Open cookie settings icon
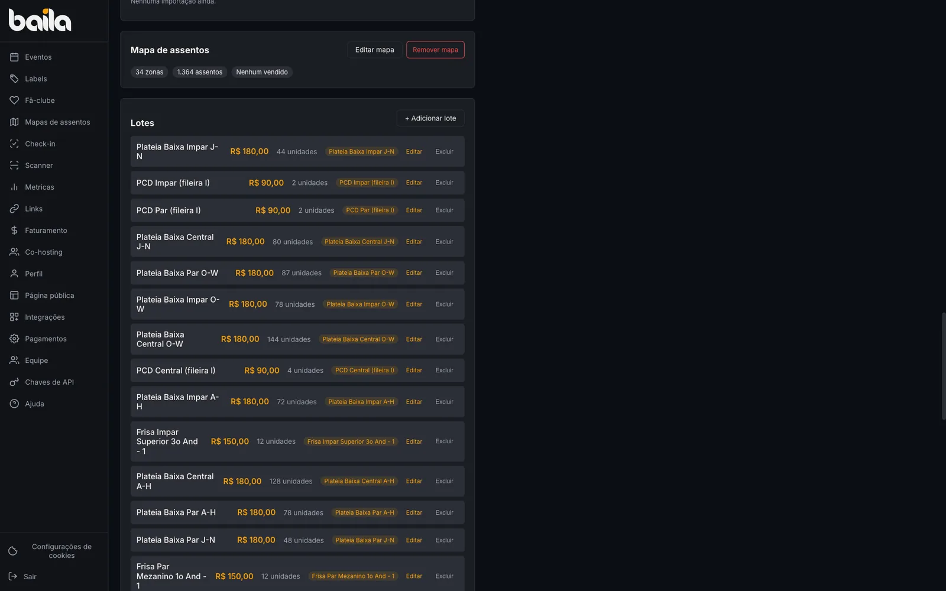Viewport: 946px width, 591px height. click(x=13, y=551)
